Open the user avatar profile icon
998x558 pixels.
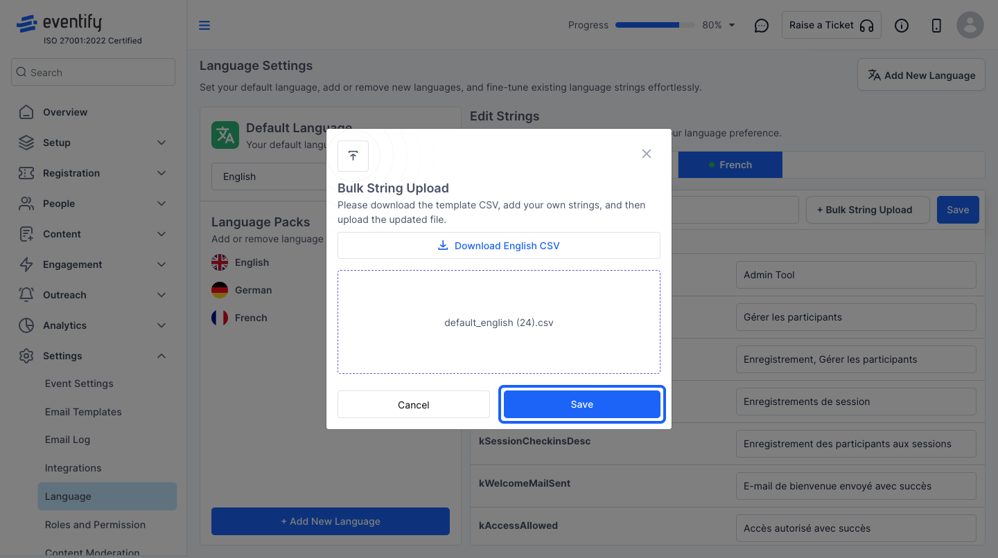pyautogui.click(x=970, y=25)
